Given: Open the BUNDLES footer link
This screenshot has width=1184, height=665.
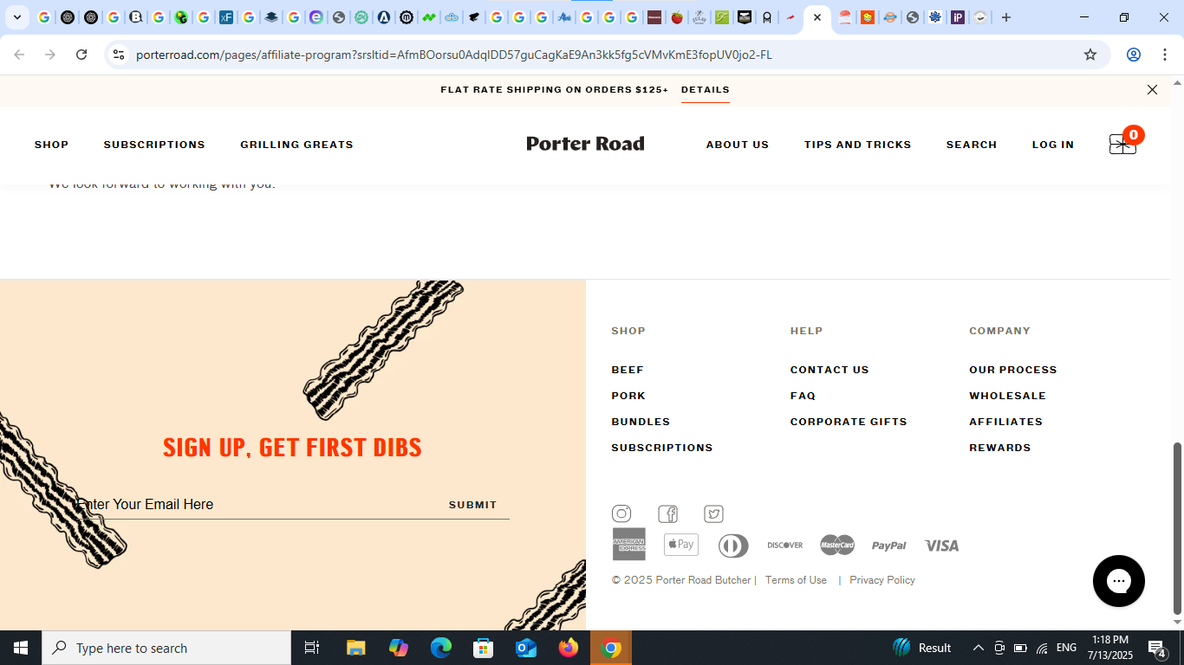Looking at the screenshot, I should 641,422.
